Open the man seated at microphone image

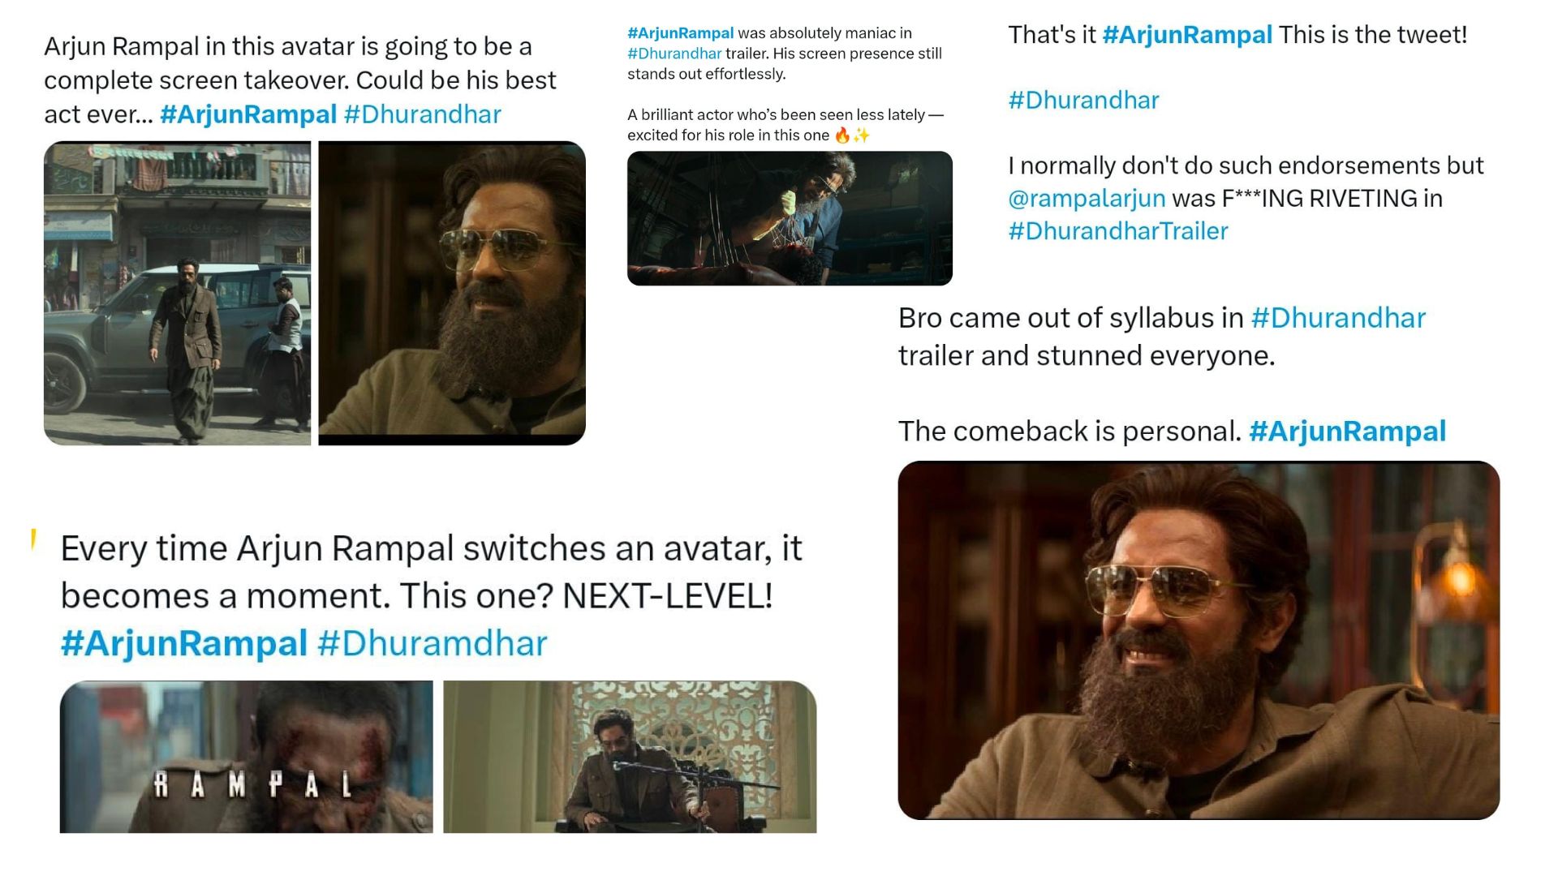click(x=630, y=757)
